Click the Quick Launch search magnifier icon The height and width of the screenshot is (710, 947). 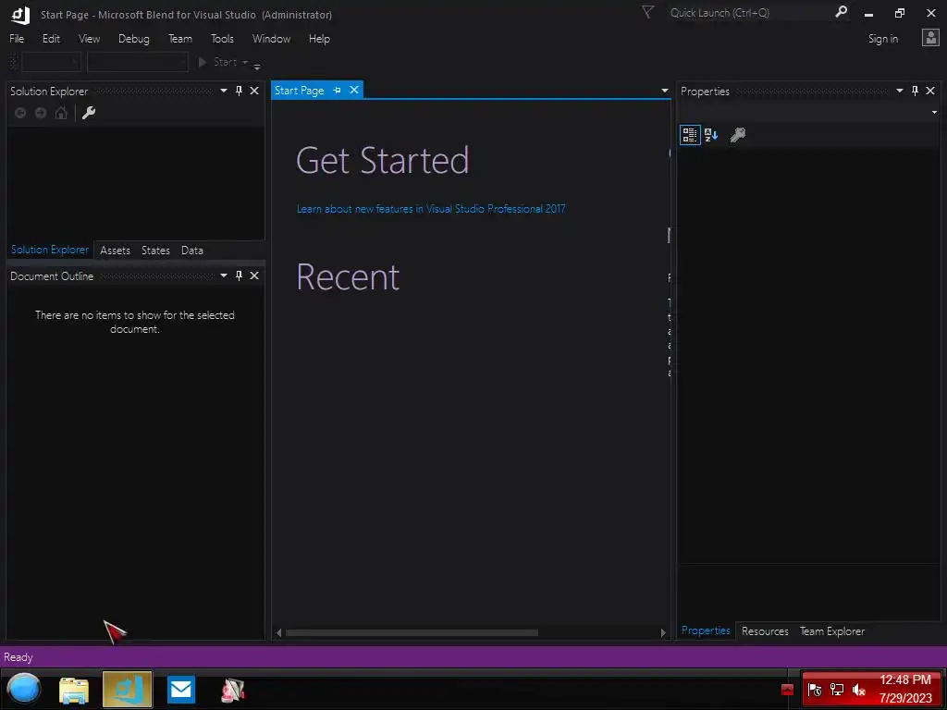pyautogui.click(x=841, y=12)
